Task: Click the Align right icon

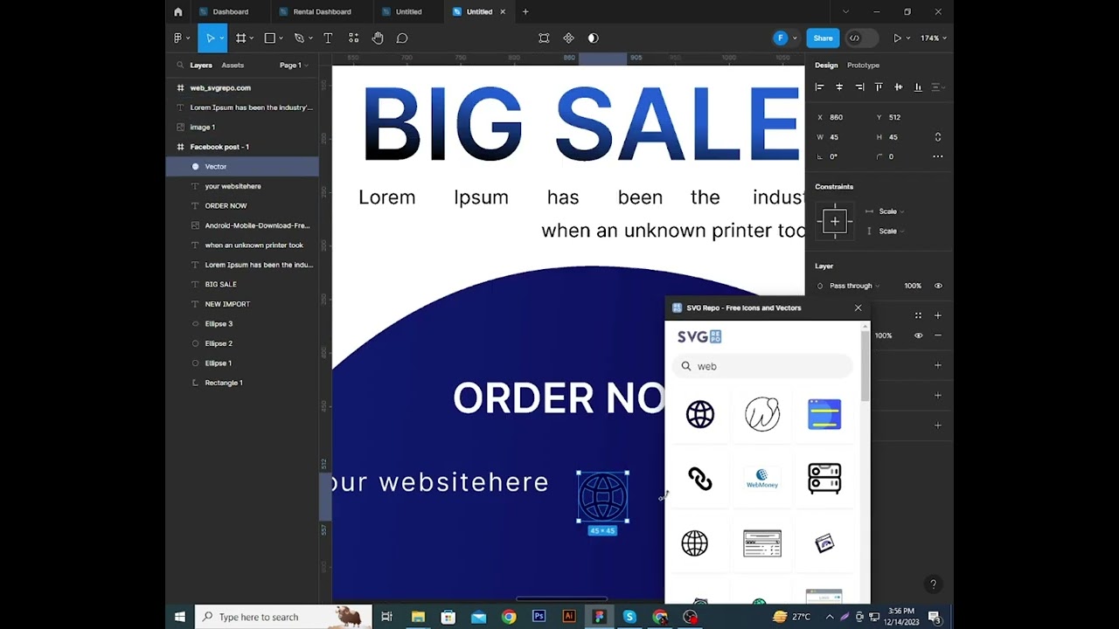Action: (859, 87)
